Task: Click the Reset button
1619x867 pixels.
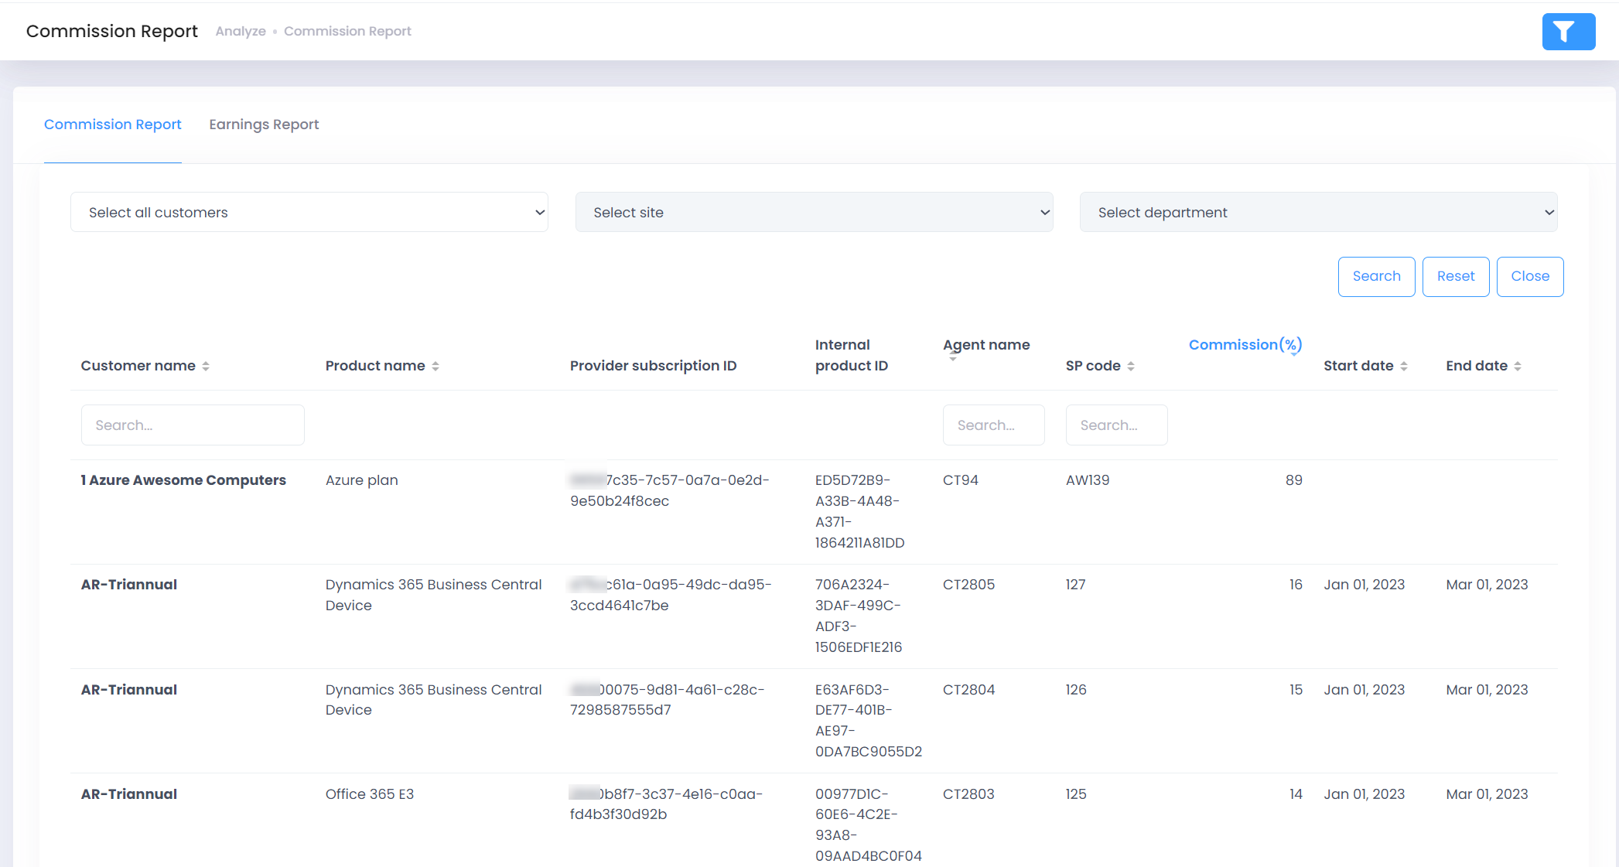Action: click(1456, 276)
